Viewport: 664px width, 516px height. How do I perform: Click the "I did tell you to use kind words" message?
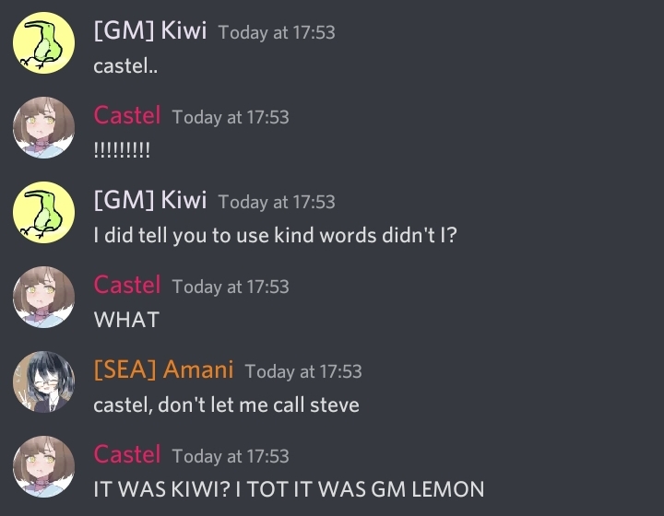(x=275, y=235)
